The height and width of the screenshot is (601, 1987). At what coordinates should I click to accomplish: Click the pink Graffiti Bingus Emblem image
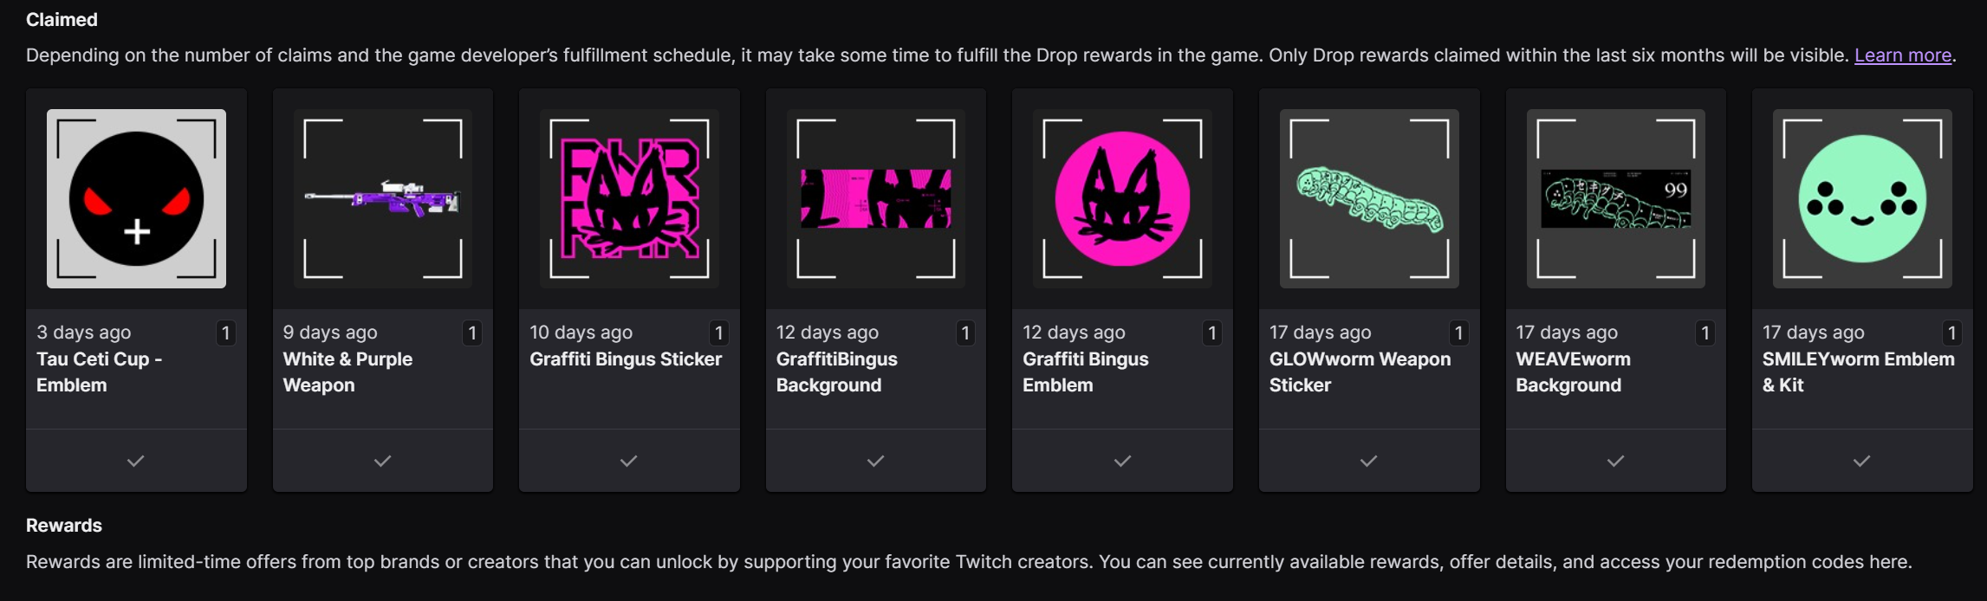point(1122,198)
